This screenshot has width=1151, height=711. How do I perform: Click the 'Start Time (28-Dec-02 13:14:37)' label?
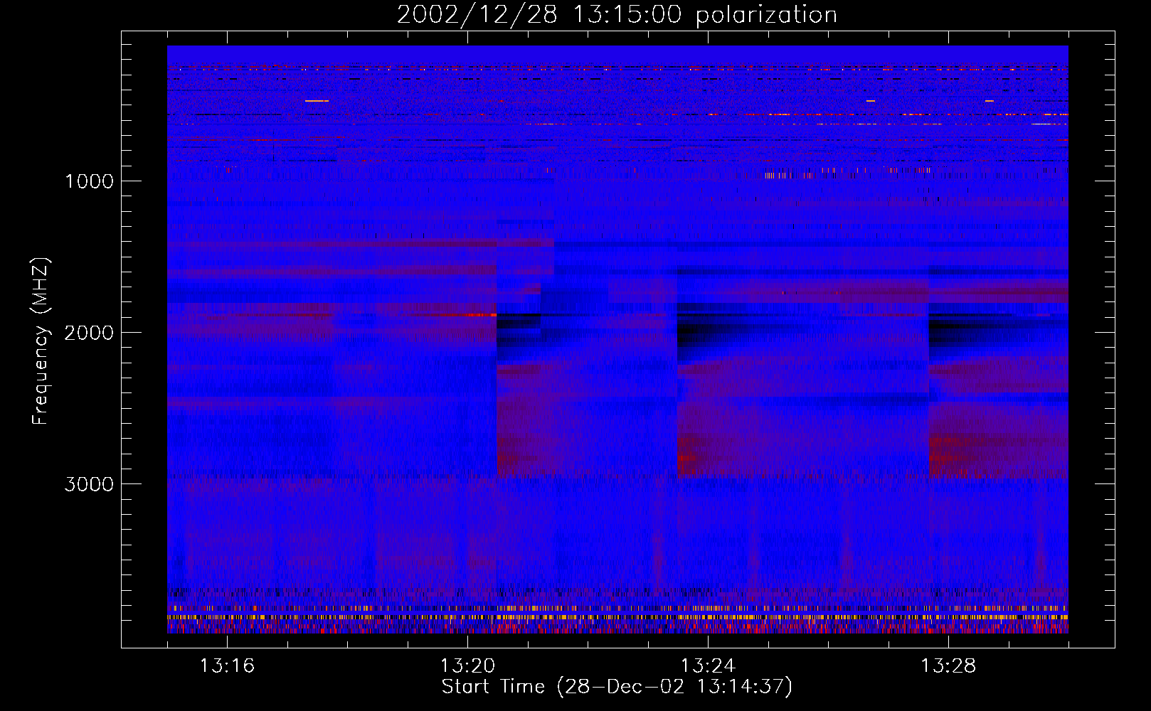point(617,687)
